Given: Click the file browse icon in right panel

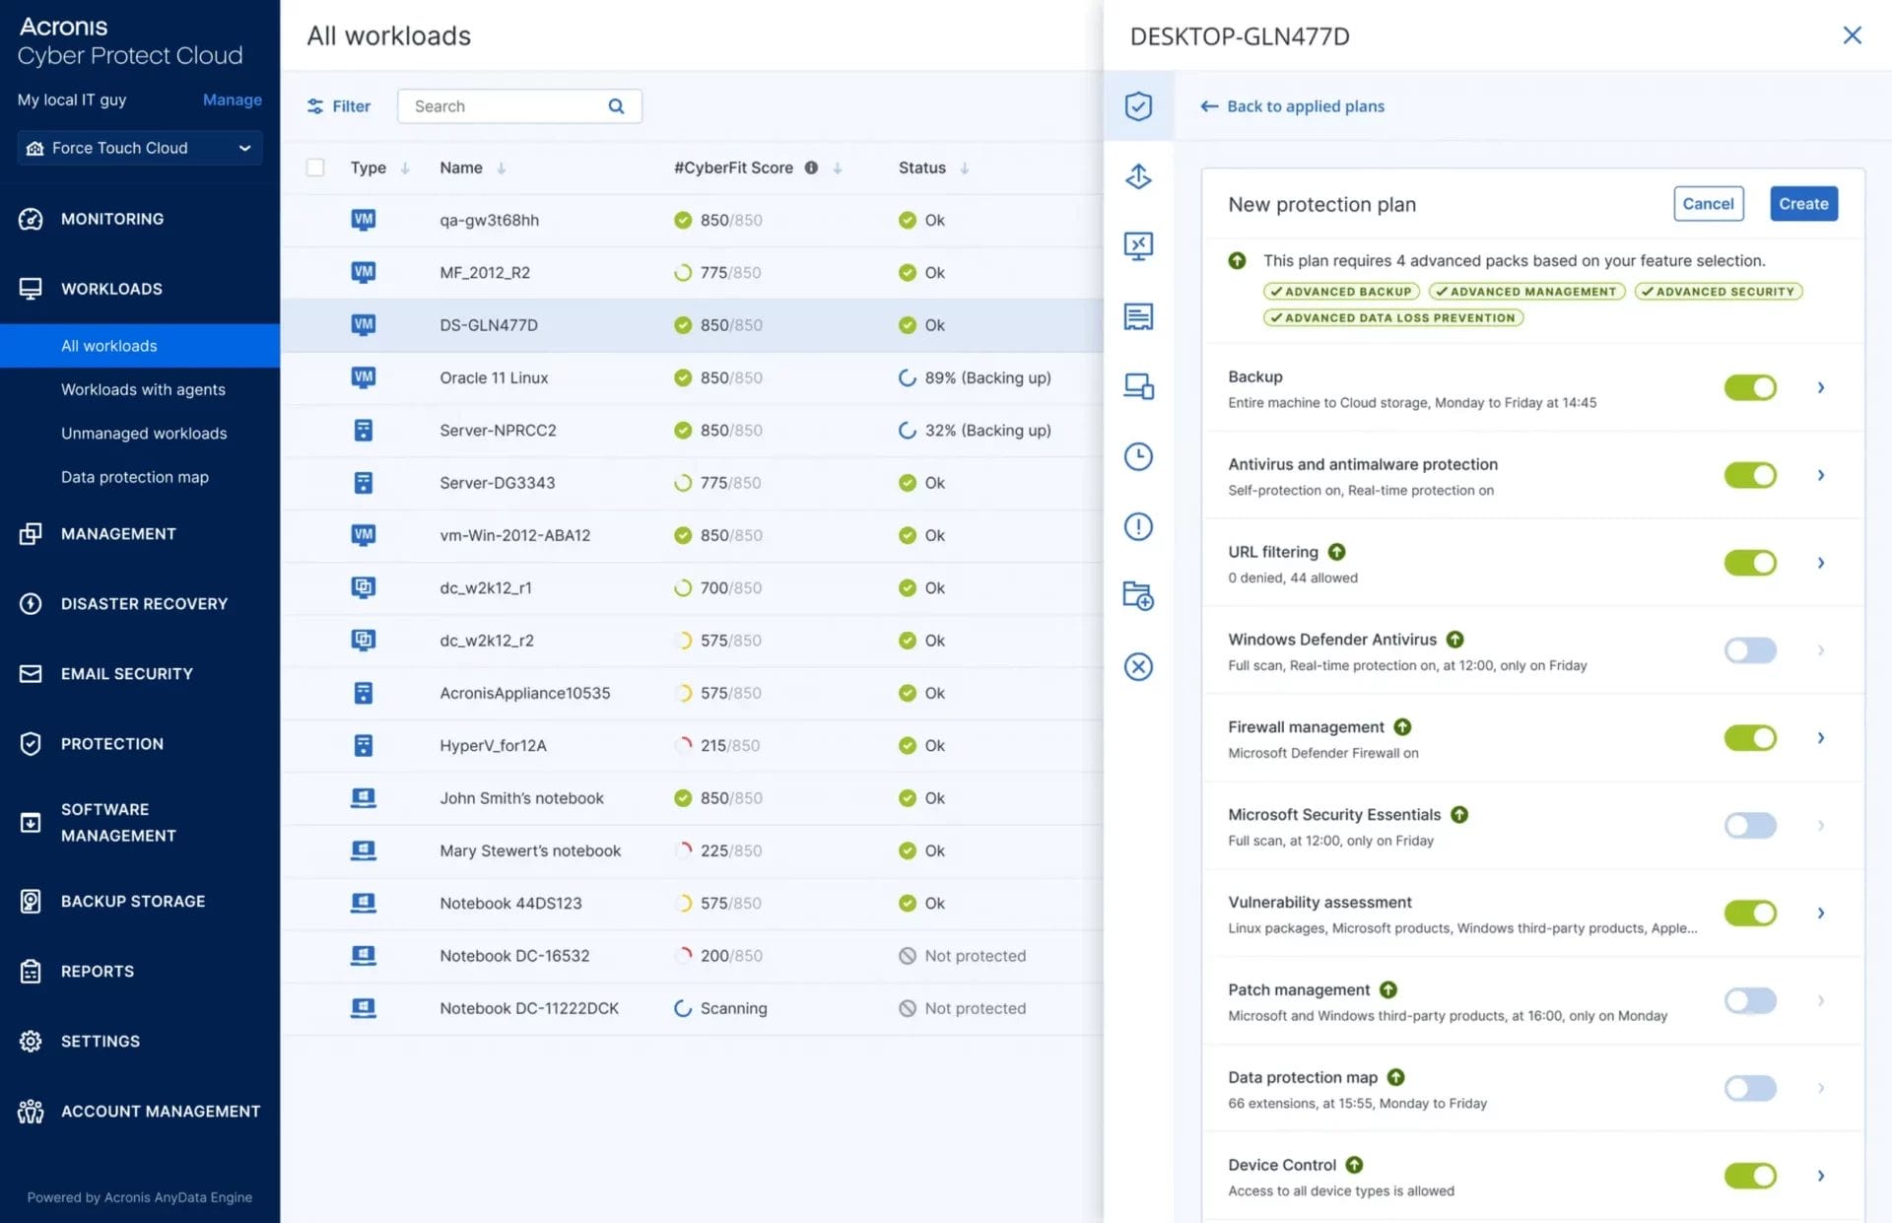Looking at the screenshot, I should pyautogui.click(x=1138, y=595).
